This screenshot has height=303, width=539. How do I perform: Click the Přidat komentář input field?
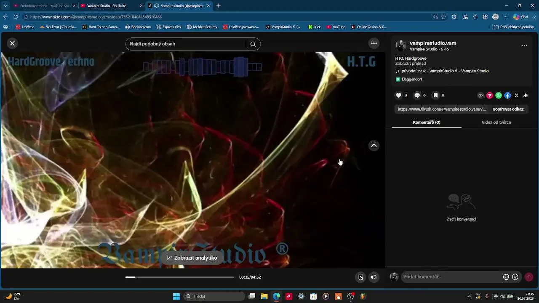451,277
